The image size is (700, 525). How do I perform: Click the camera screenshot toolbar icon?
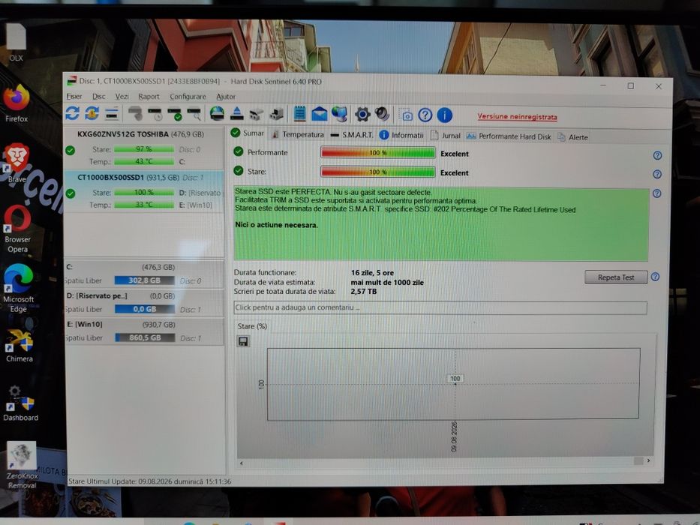click(406, 115)
